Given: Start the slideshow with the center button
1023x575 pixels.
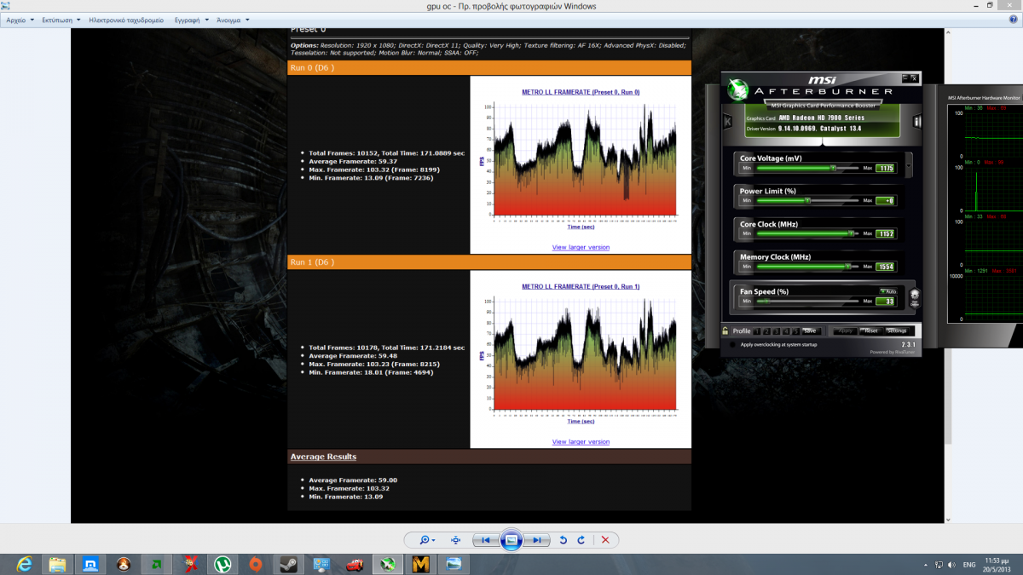Looking at the screenshot, I should point(511,540).
